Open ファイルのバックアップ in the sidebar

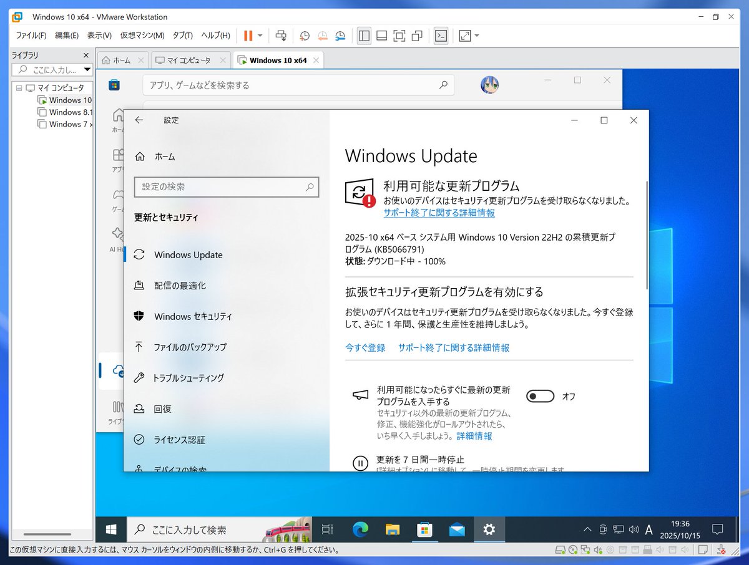coord(227,347)
